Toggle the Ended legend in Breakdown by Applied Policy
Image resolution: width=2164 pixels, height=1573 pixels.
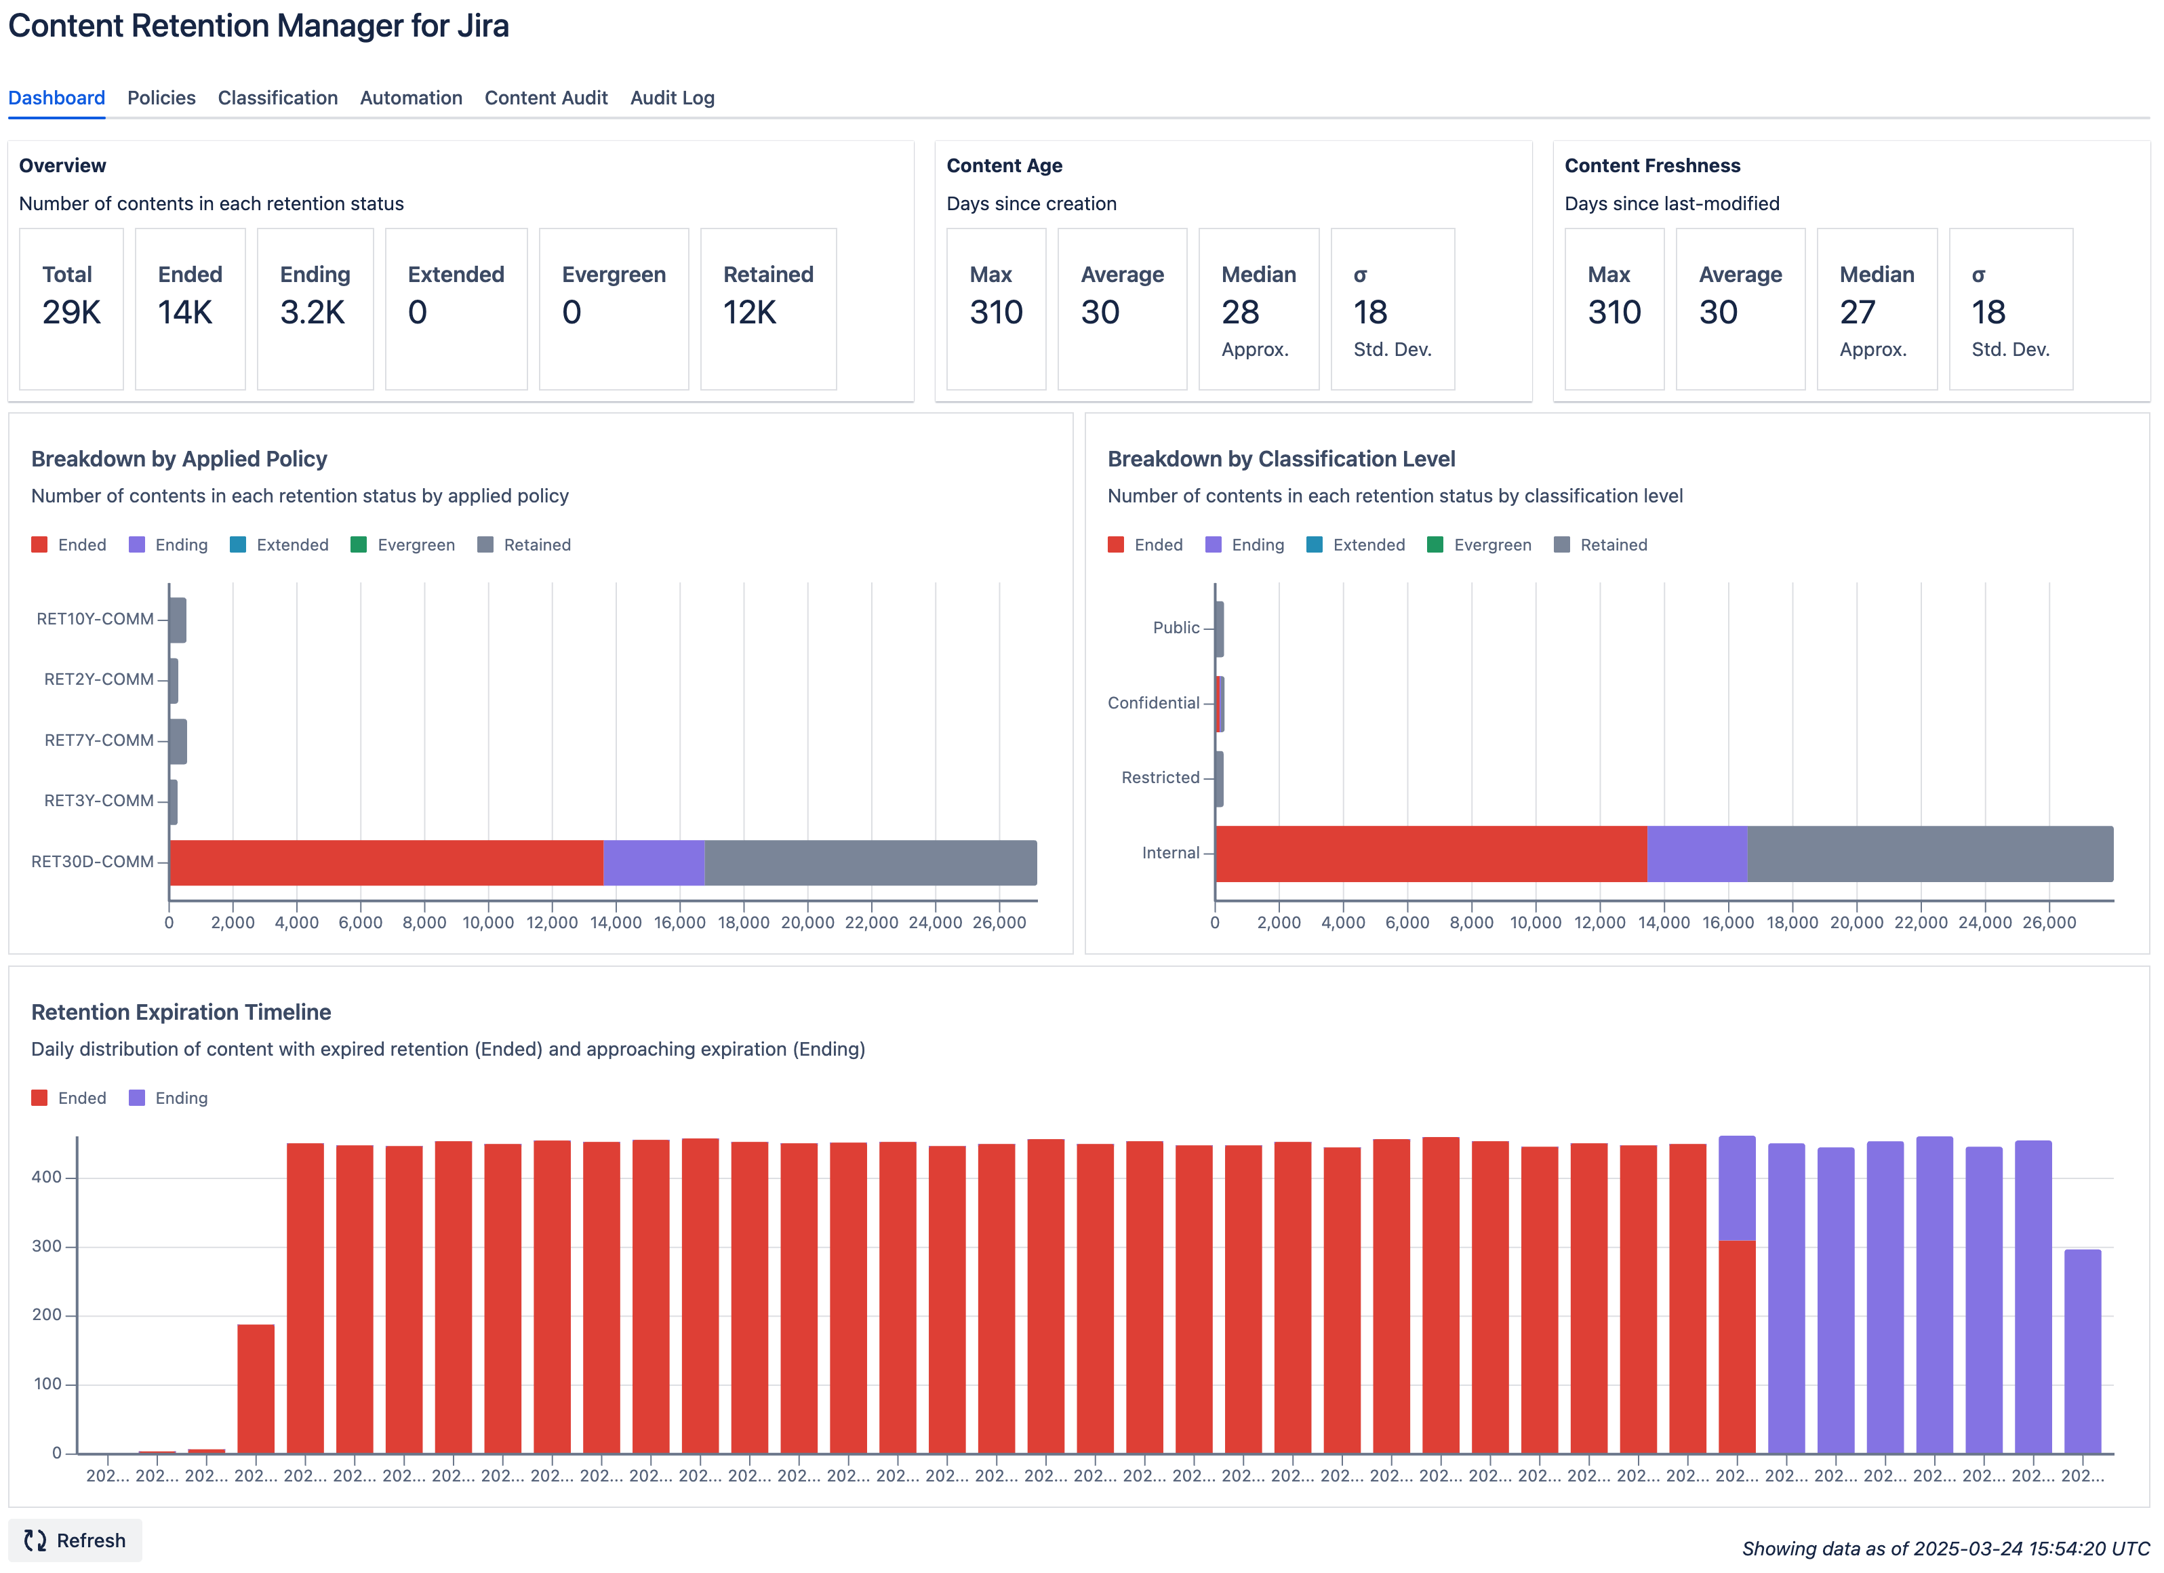tap(68, 544)
